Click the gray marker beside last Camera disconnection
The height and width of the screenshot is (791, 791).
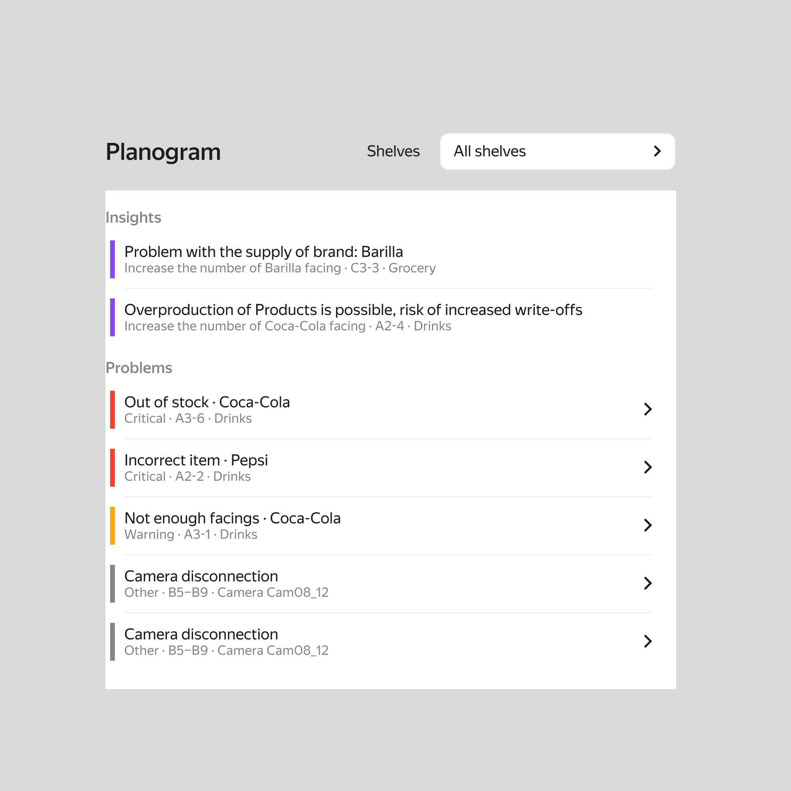112,641
